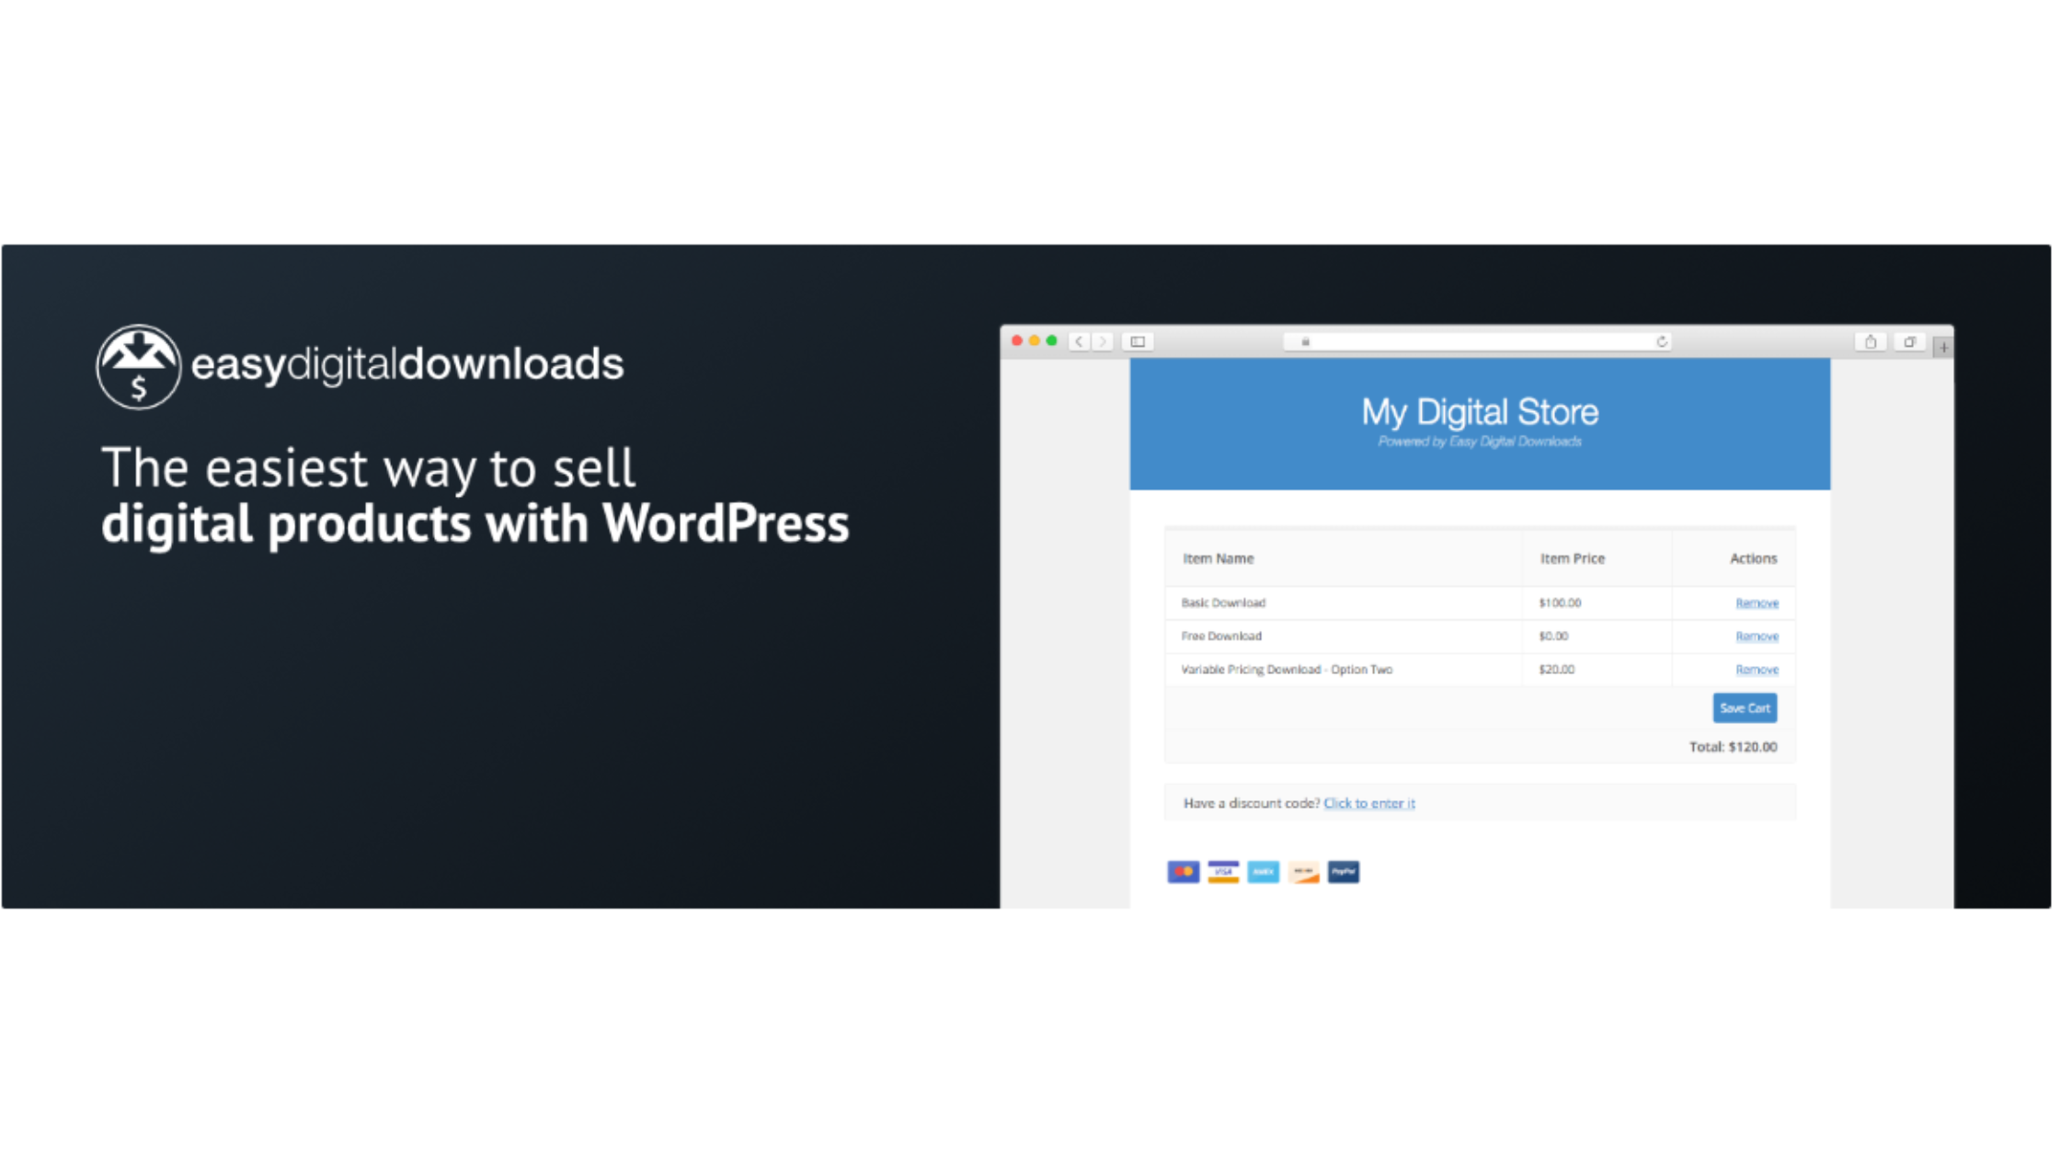
Task: Select the Discover payment icon
Action: [x=1303, y=872]
